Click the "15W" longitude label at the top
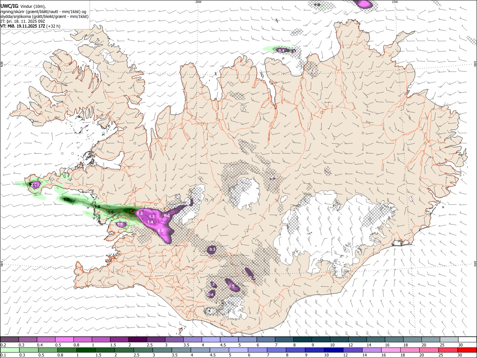477x358 pixels. pyautogui.click(x=395, y=2)
